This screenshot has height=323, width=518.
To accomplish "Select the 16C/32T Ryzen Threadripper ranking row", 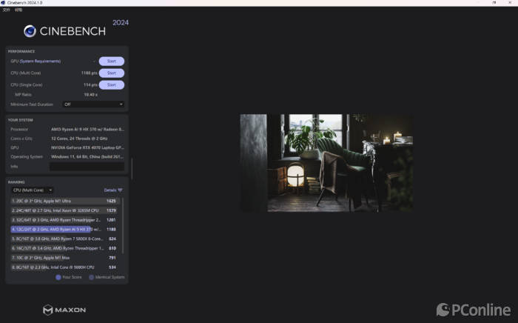I will (x=64, y=248).
